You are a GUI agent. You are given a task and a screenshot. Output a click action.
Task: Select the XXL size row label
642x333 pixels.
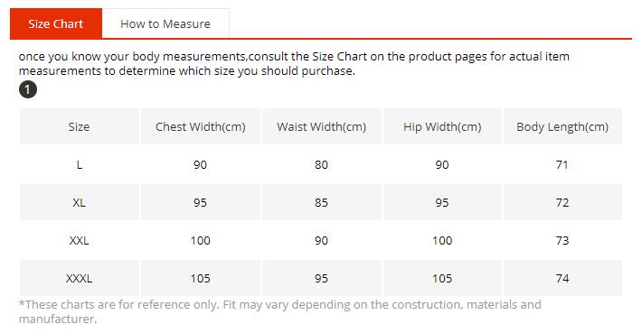(x=79, y=240)
